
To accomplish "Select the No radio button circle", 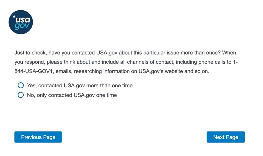I will coord(21,95).
